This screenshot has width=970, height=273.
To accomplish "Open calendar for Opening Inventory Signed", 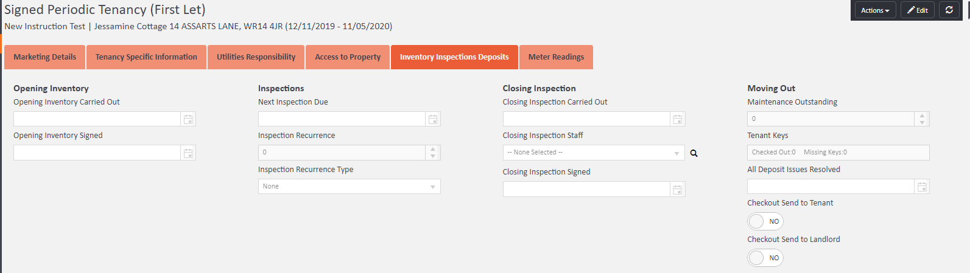I will 188,153.
